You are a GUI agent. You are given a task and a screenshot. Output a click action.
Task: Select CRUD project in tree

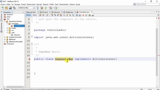click(8, 17)
